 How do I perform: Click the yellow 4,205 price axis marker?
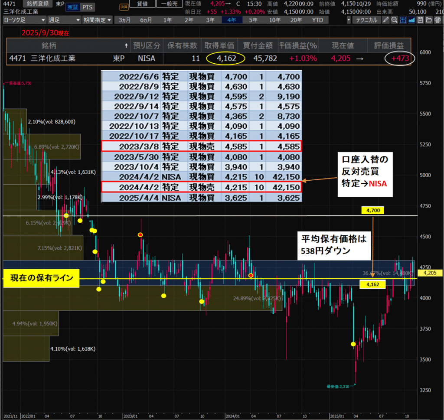click(x=430, y=273)
